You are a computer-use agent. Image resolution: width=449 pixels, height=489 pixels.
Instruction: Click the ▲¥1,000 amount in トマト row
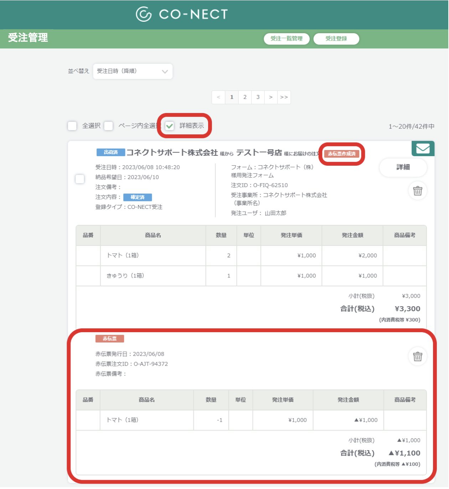(366, 420)
